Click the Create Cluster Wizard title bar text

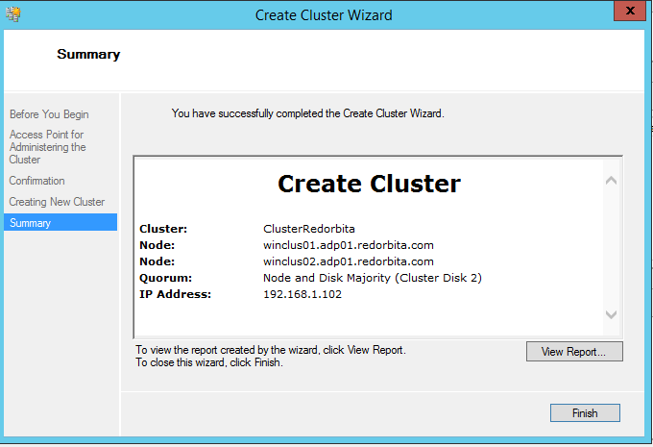pyautogui.click(x=324, y=15)
